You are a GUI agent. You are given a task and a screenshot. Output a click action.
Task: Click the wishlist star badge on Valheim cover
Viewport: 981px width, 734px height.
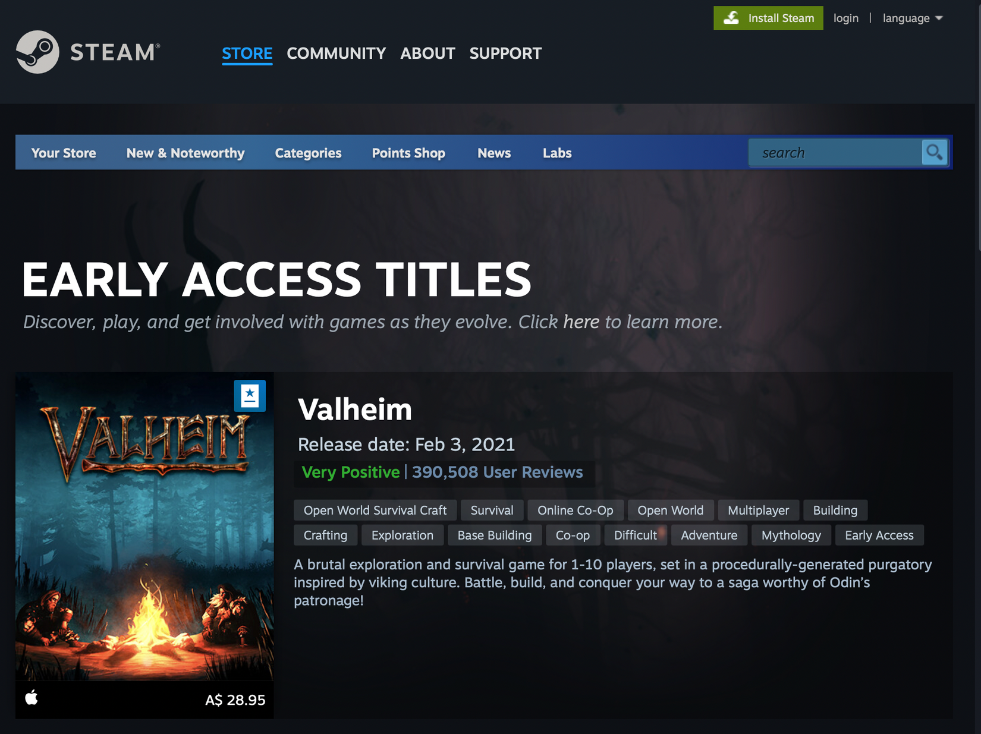[x=250, y=396]
